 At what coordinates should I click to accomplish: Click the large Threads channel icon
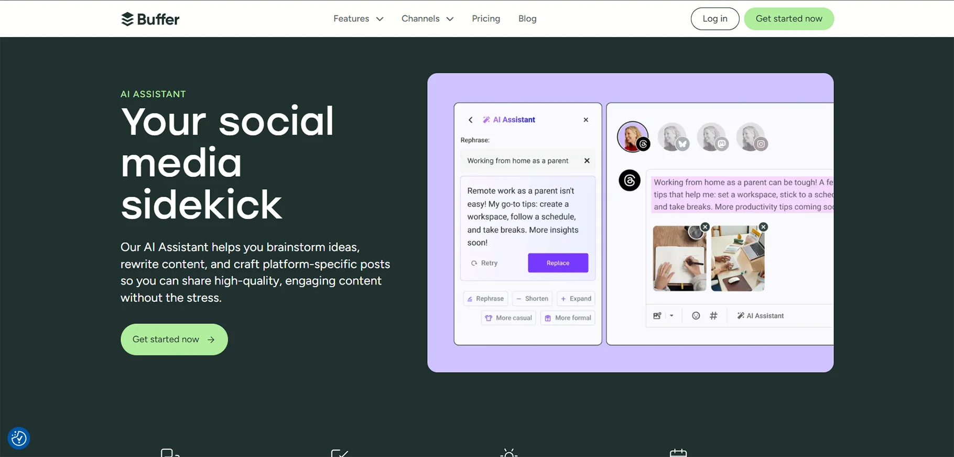tap(630, 180)
